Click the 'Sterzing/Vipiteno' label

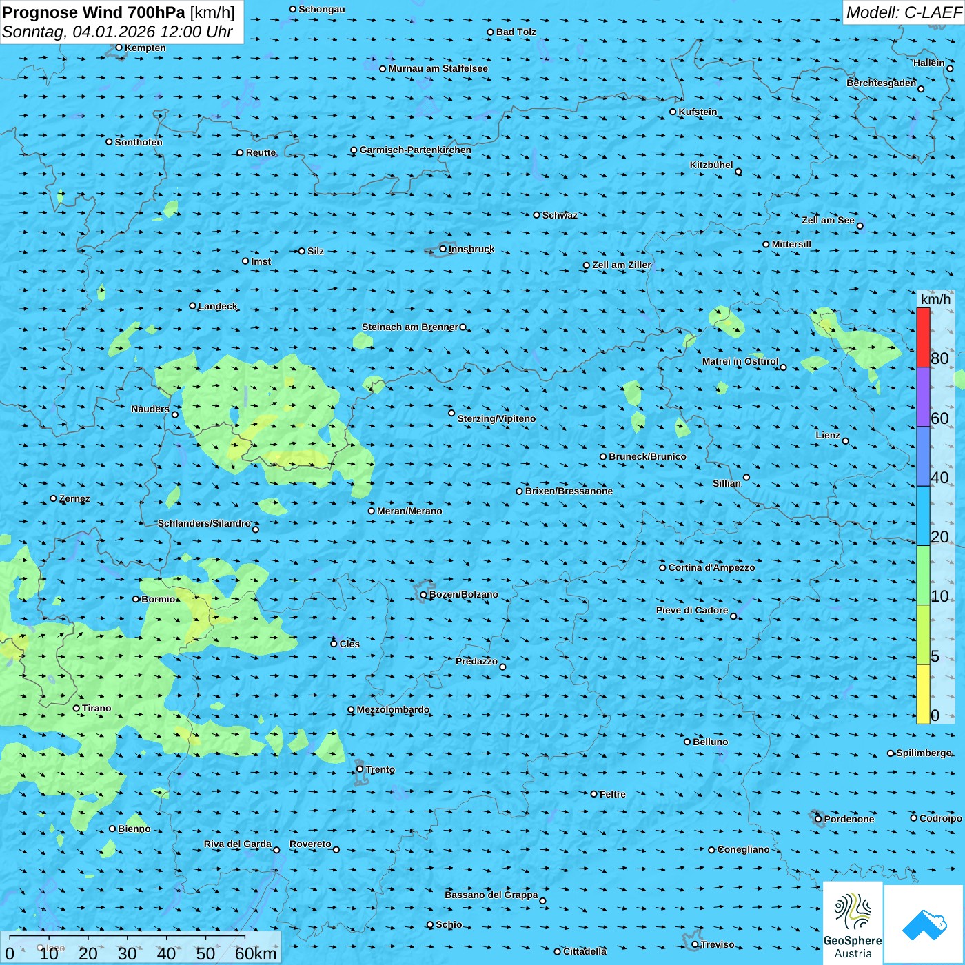(x=496, y=418)
